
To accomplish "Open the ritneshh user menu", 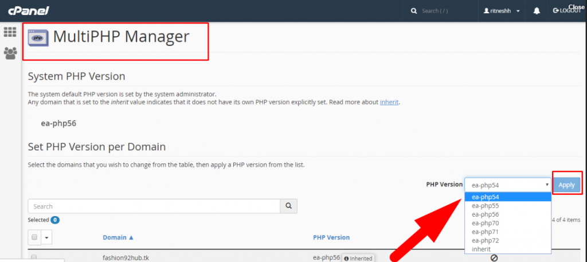I will [x=502, y=11].
